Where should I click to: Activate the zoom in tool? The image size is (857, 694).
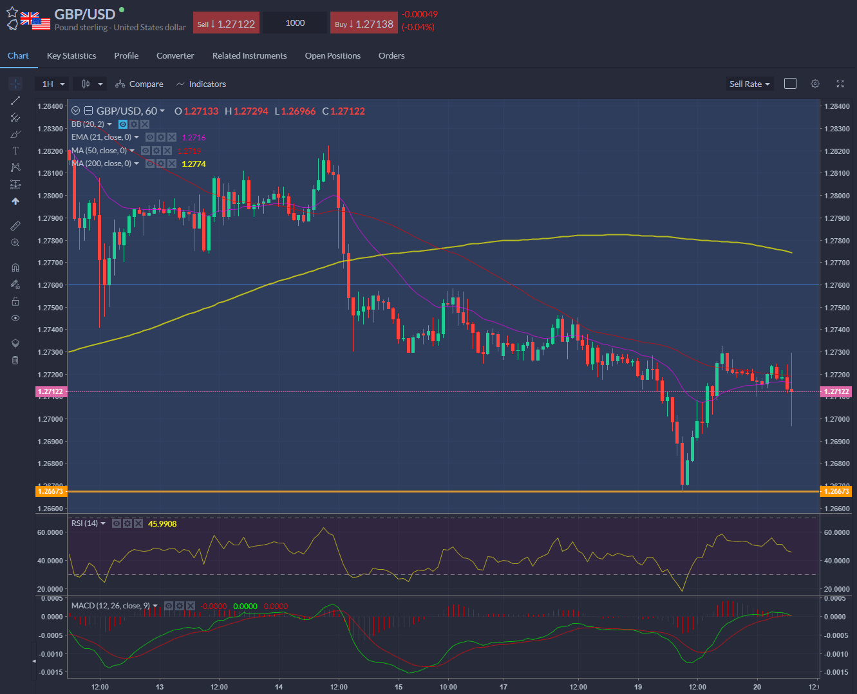pyautogui.click(x=15, y=243)
